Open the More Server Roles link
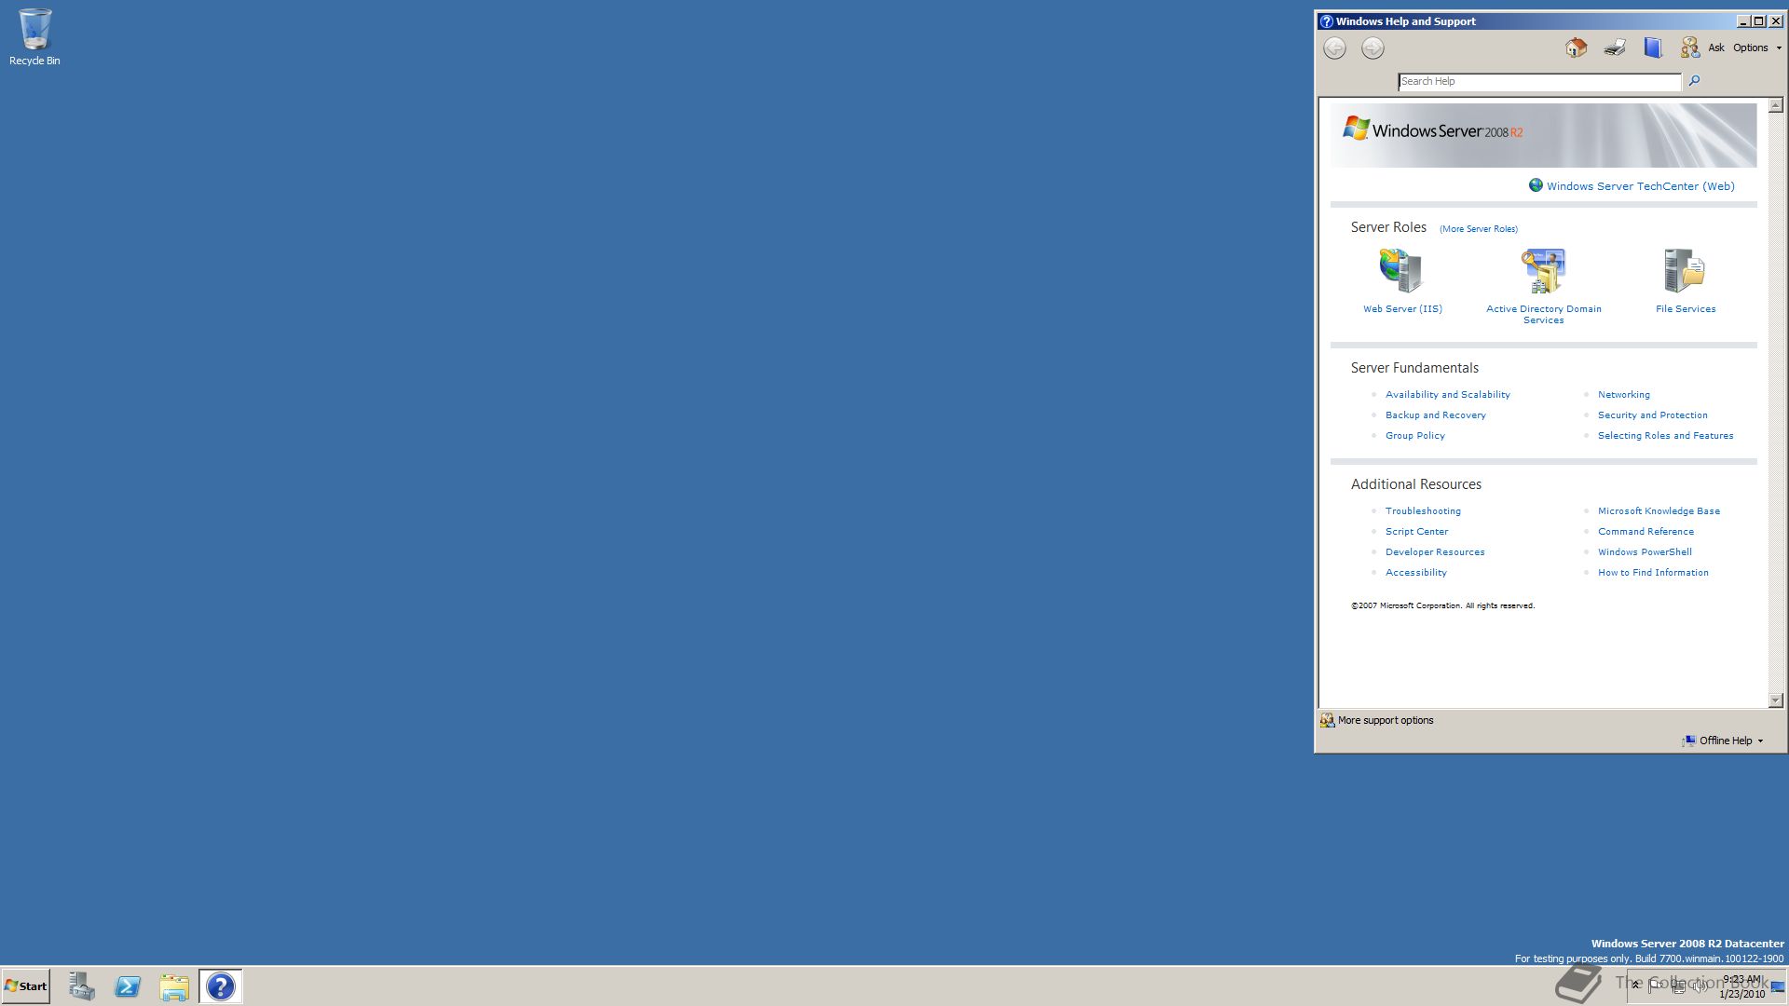Image resolution: width=1789 pixels, height=1006 pixels. click(1478, 229)
